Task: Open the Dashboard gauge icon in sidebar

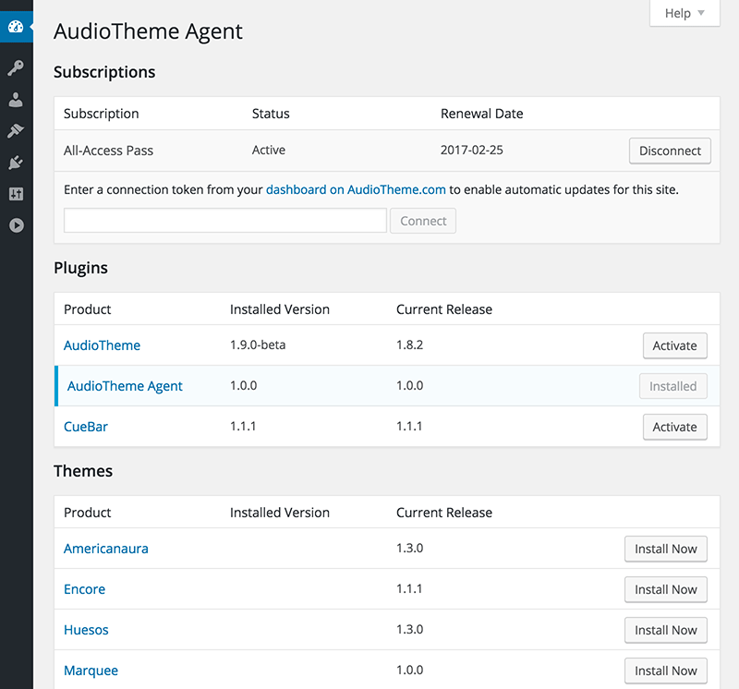Action: tap(16, 27)
